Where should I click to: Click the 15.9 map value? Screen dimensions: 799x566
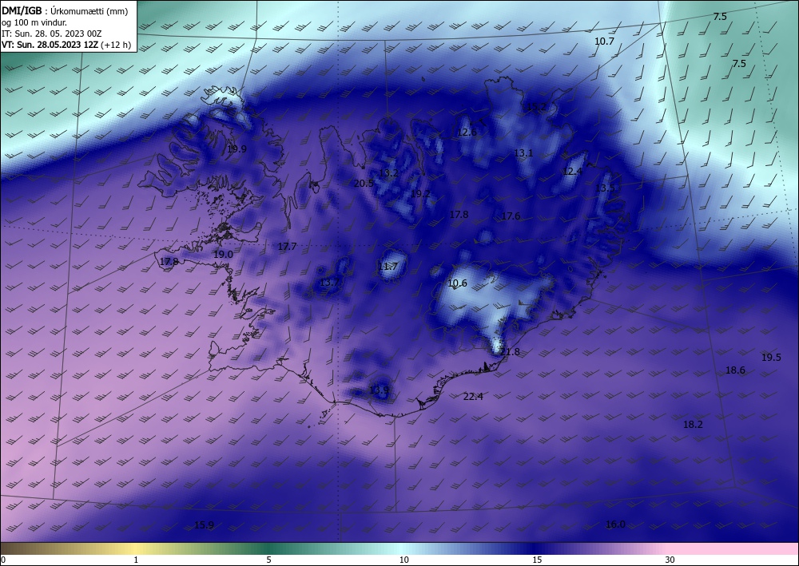pos(204,524)
